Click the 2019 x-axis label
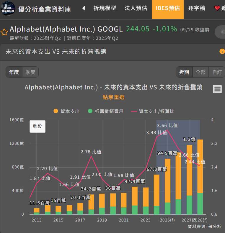The height and width of the screenshot is (233, 225). (102, 220)
